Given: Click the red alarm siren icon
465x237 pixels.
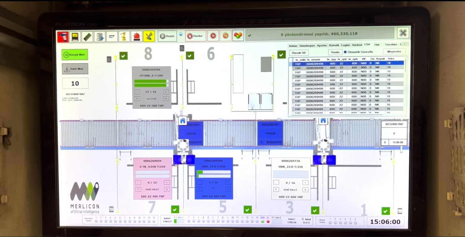Looking at the screenshot, I should pyautogui.click(x=136, y=36).
